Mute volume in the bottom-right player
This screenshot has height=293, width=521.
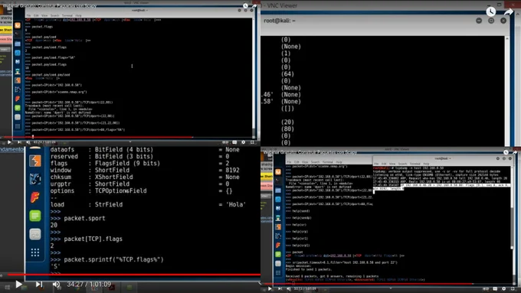click(289, 288)
